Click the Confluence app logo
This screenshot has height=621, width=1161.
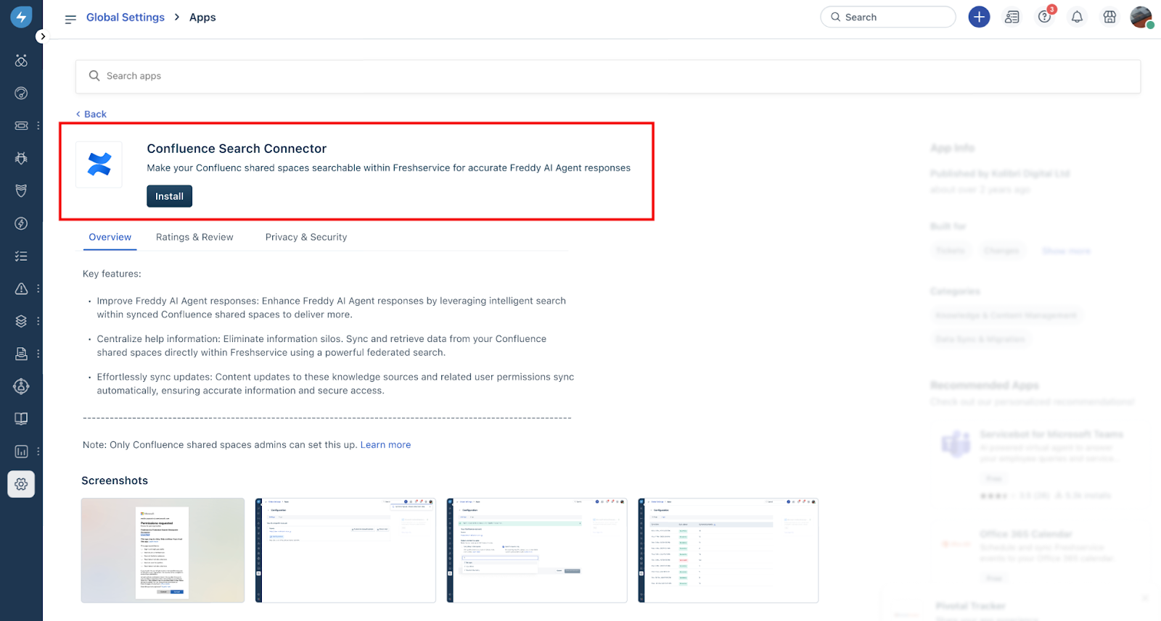click(x=99, y=164)
